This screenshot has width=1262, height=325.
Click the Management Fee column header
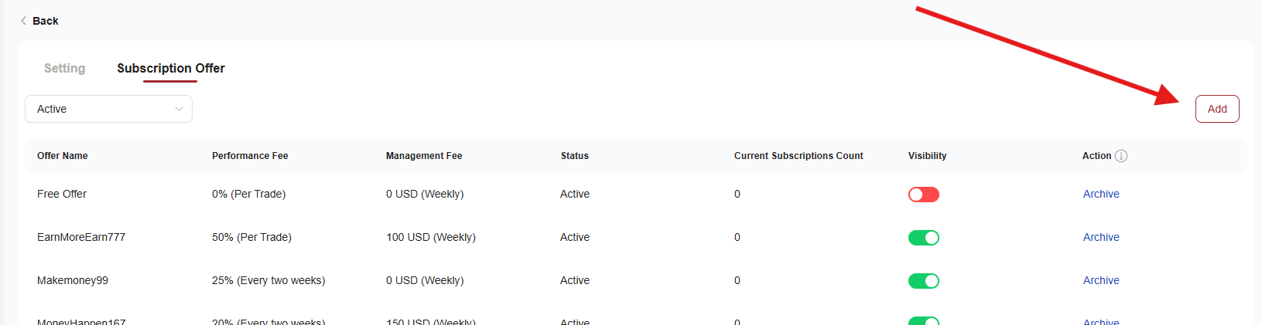(x=424, y=156)
